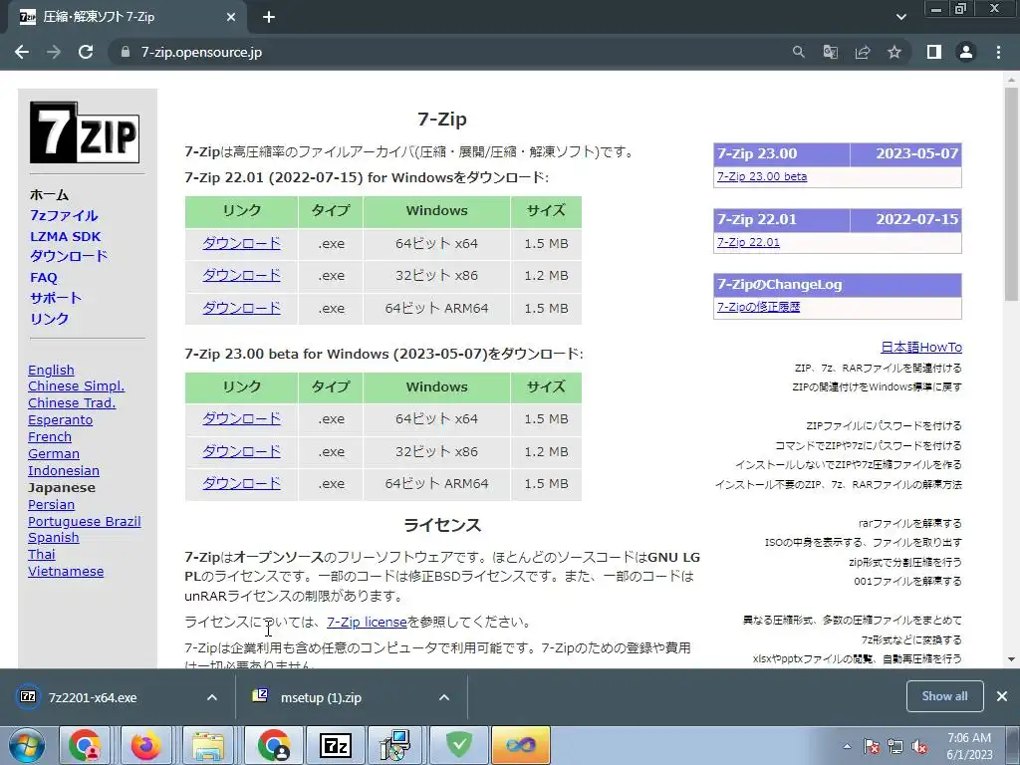
Task: Open 7-Zip app in the taskbar
Action: [335, 745]
